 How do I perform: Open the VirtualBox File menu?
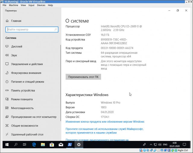[x=5, y=5]
